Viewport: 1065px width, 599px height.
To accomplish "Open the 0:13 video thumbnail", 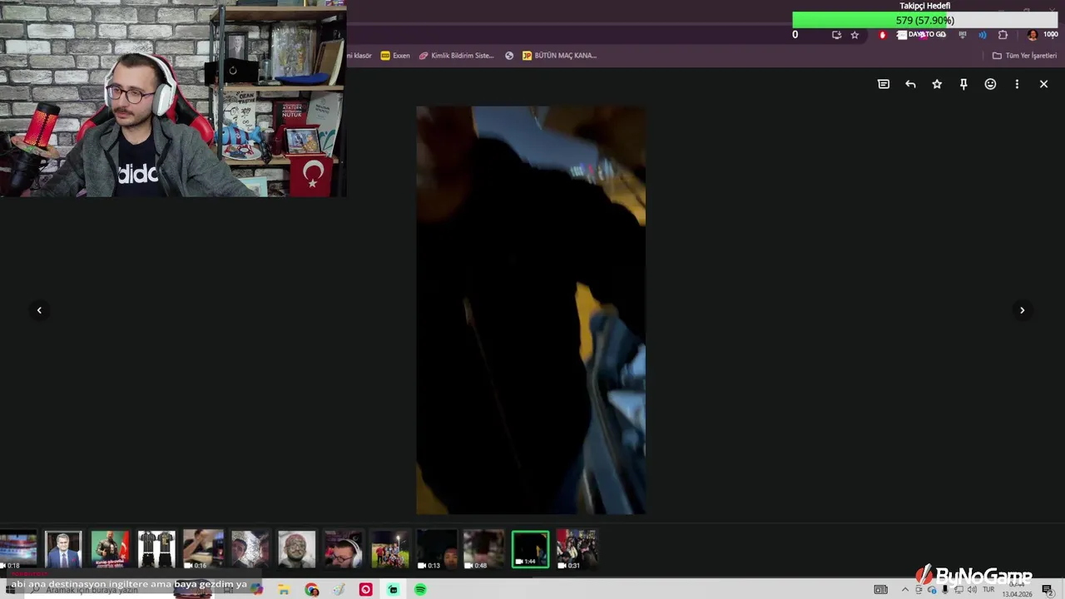I will click(x=437, y=549).
